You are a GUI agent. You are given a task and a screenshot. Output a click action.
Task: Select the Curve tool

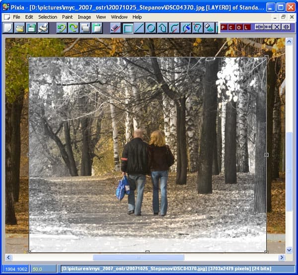(174, 28)
